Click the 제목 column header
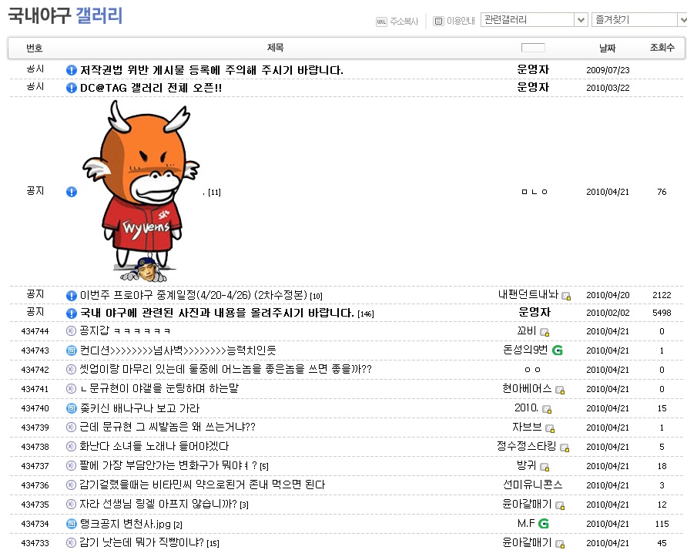 point(275,47)
